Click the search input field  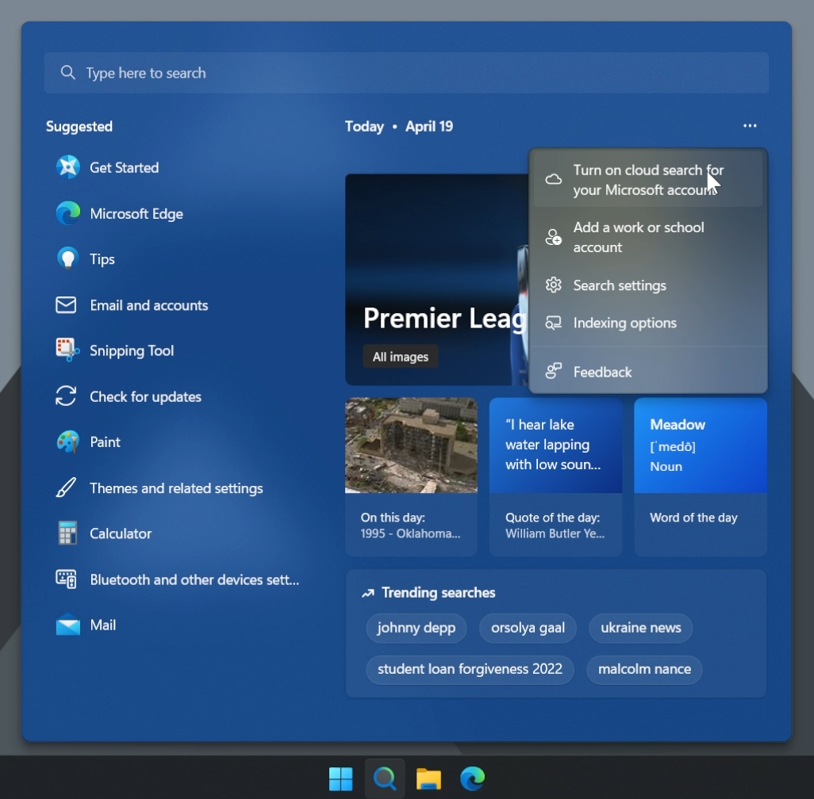tap(406, 72)
